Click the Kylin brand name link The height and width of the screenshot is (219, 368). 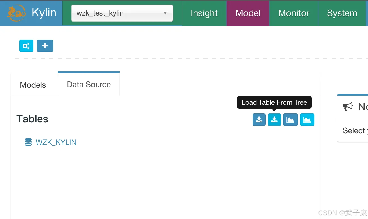(44, 13)
